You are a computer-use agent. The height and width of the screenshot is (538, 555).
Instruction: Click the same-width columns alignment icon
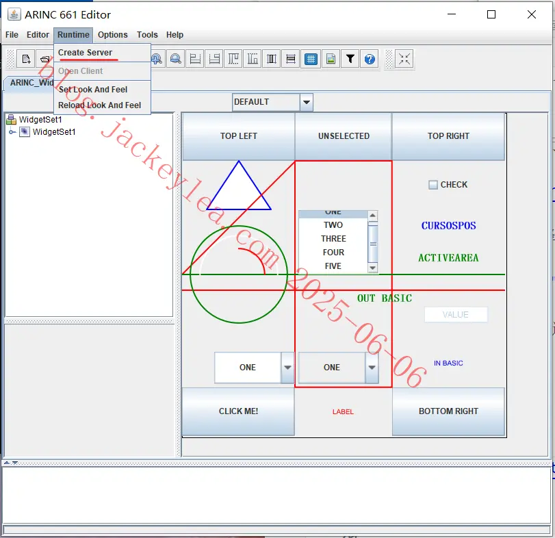tap(272, 59)
